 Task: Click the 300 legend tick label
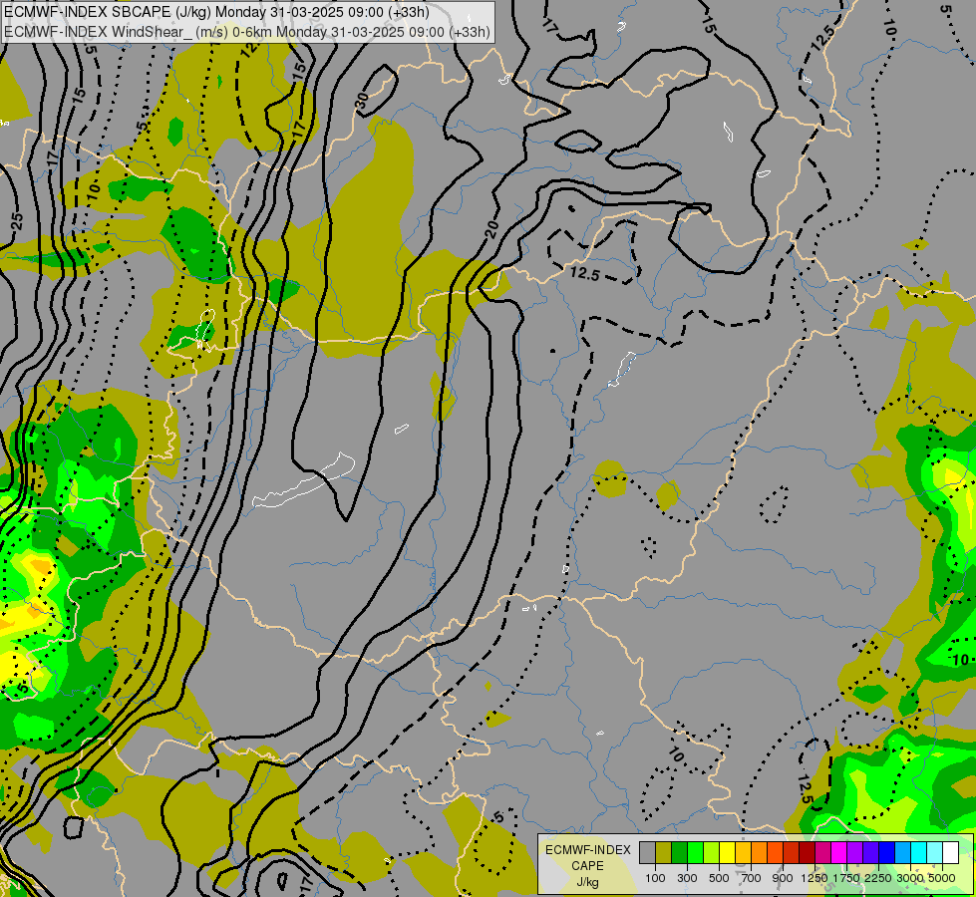[x=687, y=878]
